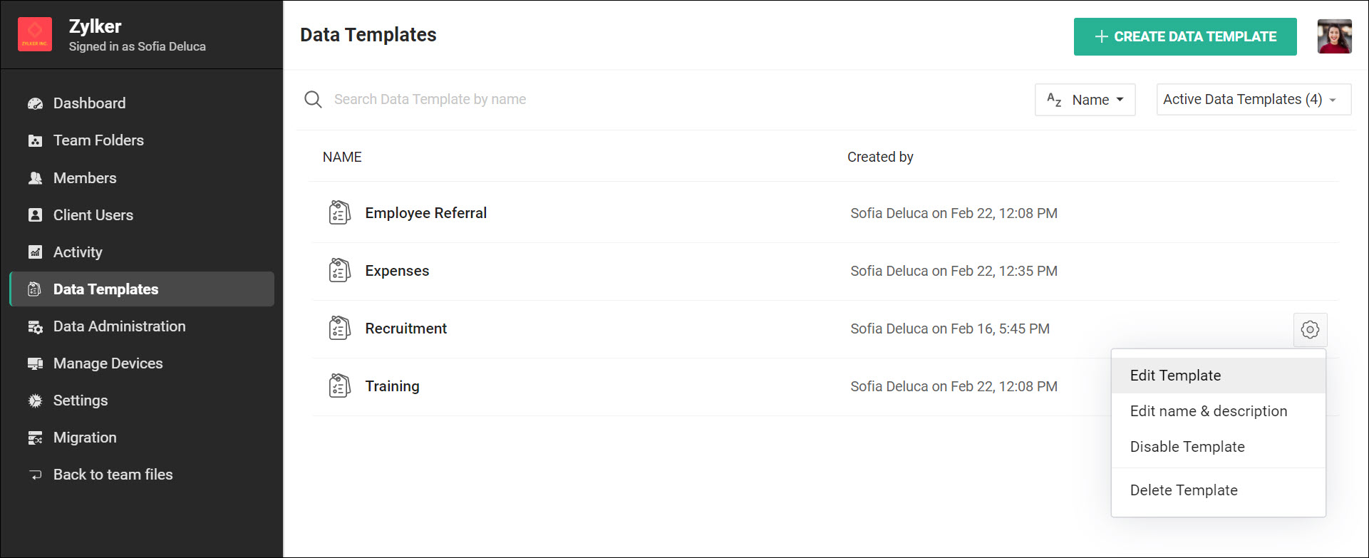Click the search magnifier icon
The image size is (1369, 558).
click(x=313, y=99)
